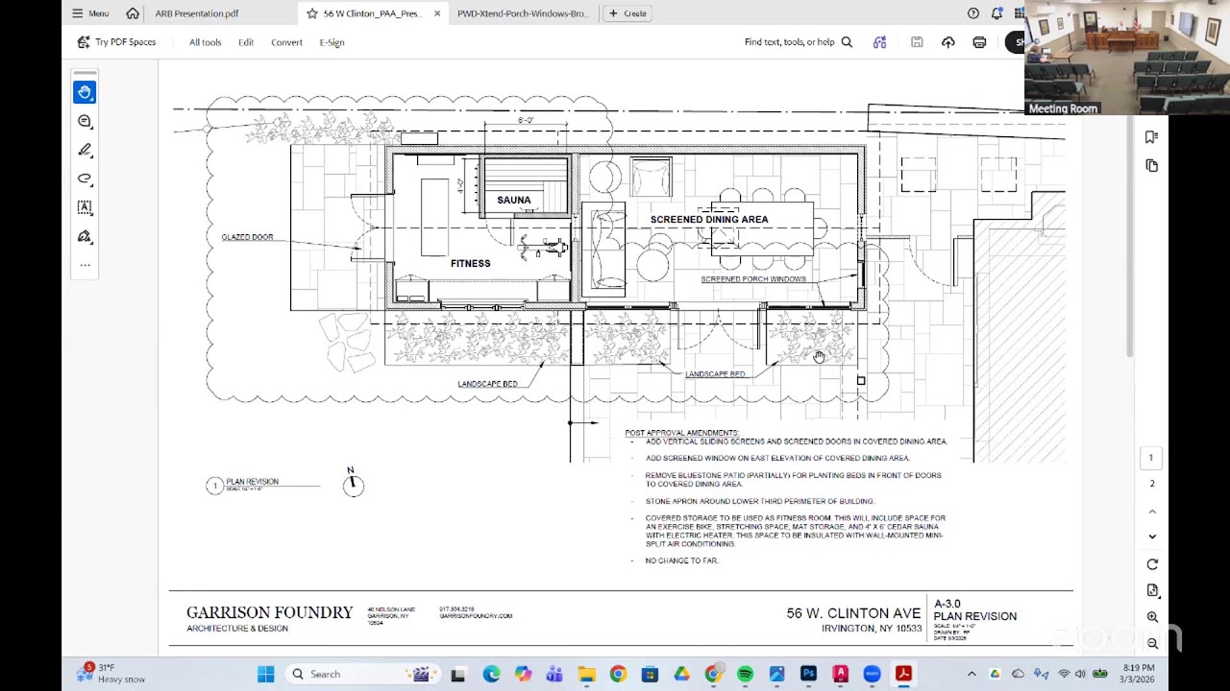Viewport: 1230px width, 691px height.
Task: Open Photoshop from the taskbar
Action: pos(808,674)
